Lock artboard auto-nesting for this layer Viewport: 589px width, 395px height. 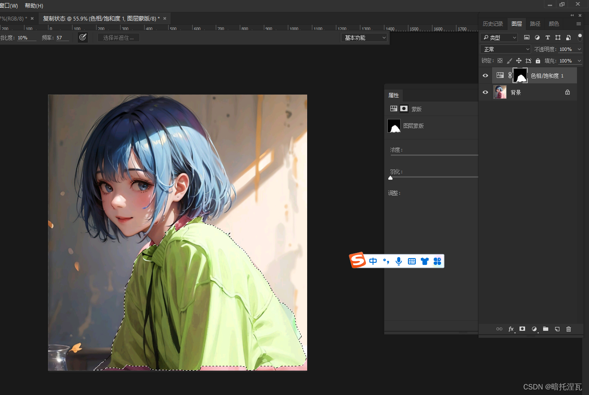point(529,61)
